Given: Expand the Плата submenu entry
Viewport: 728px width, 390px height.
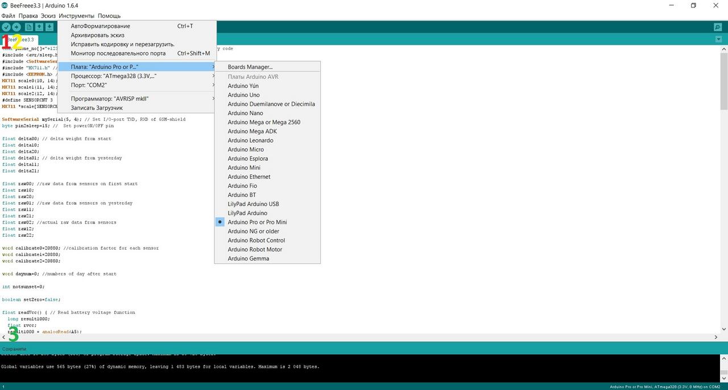Looking at the screenshot, I should coord(137,67).
